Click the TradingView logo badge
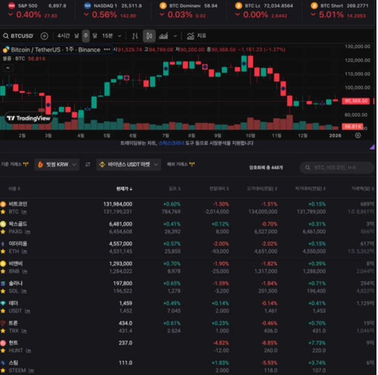Image resolution: width=378 pixels, height=375 pixels. point(29,118)
